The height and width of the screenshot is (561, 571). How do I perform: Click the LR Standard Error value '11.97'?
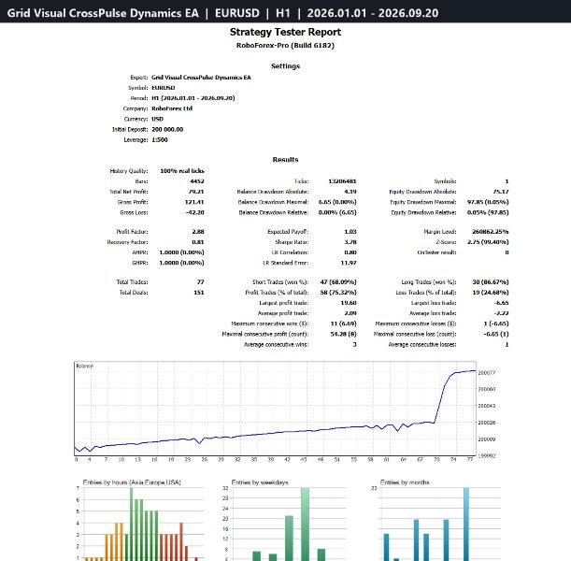[x=349, y=263]
